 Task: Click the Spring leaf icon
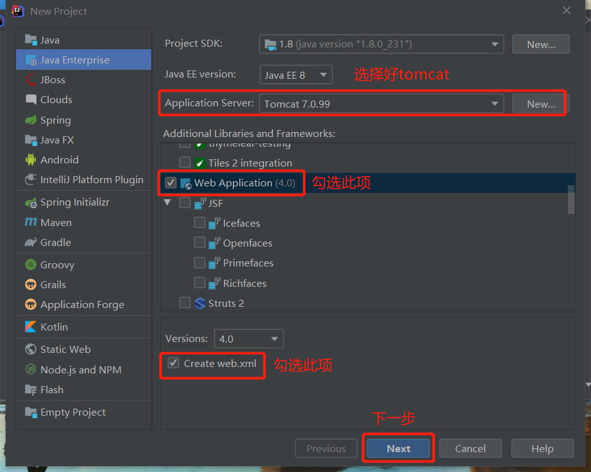coord(31,120)
